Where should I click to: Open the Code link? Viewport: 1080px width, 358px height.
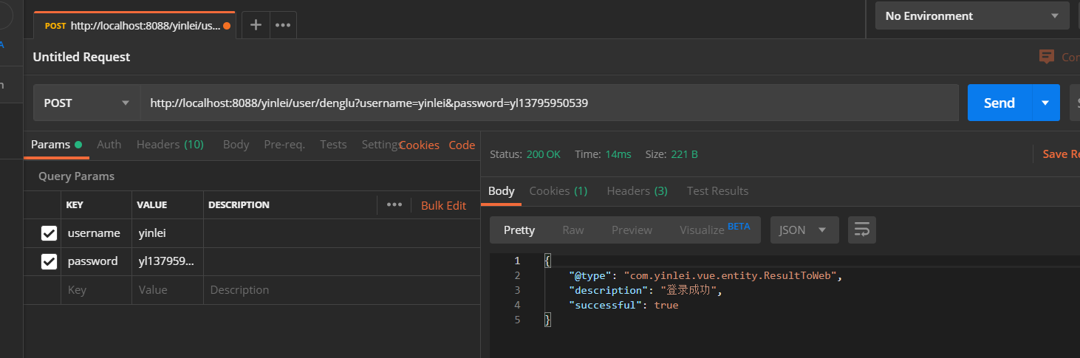[x=462, y=145]
